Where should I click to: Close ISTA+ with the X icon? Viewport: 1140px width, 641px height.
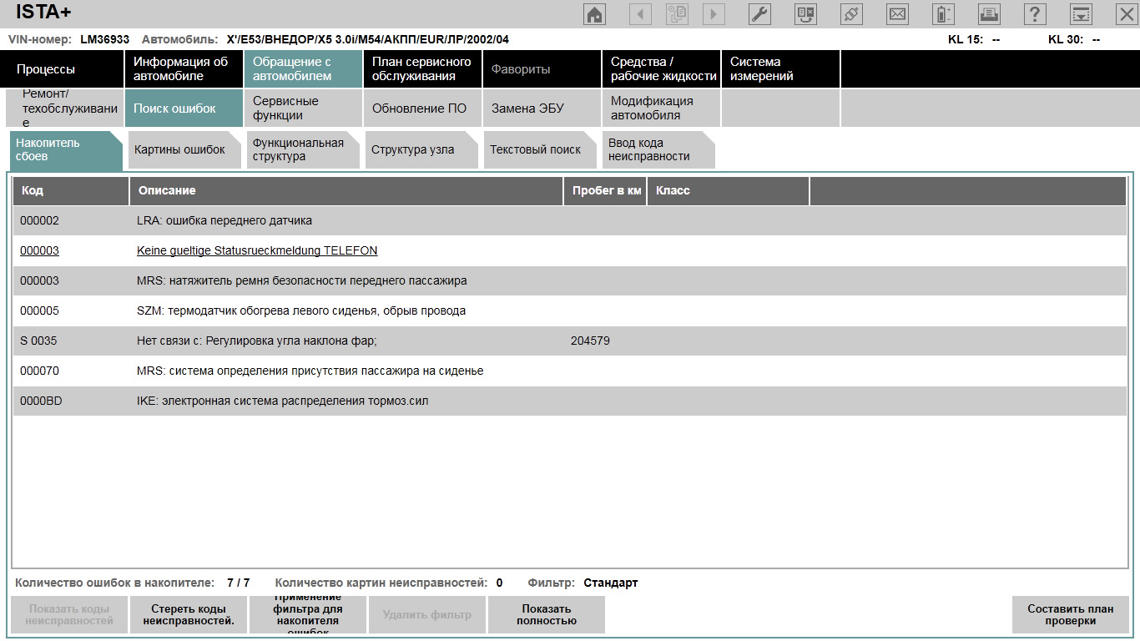pos(1126,14)
